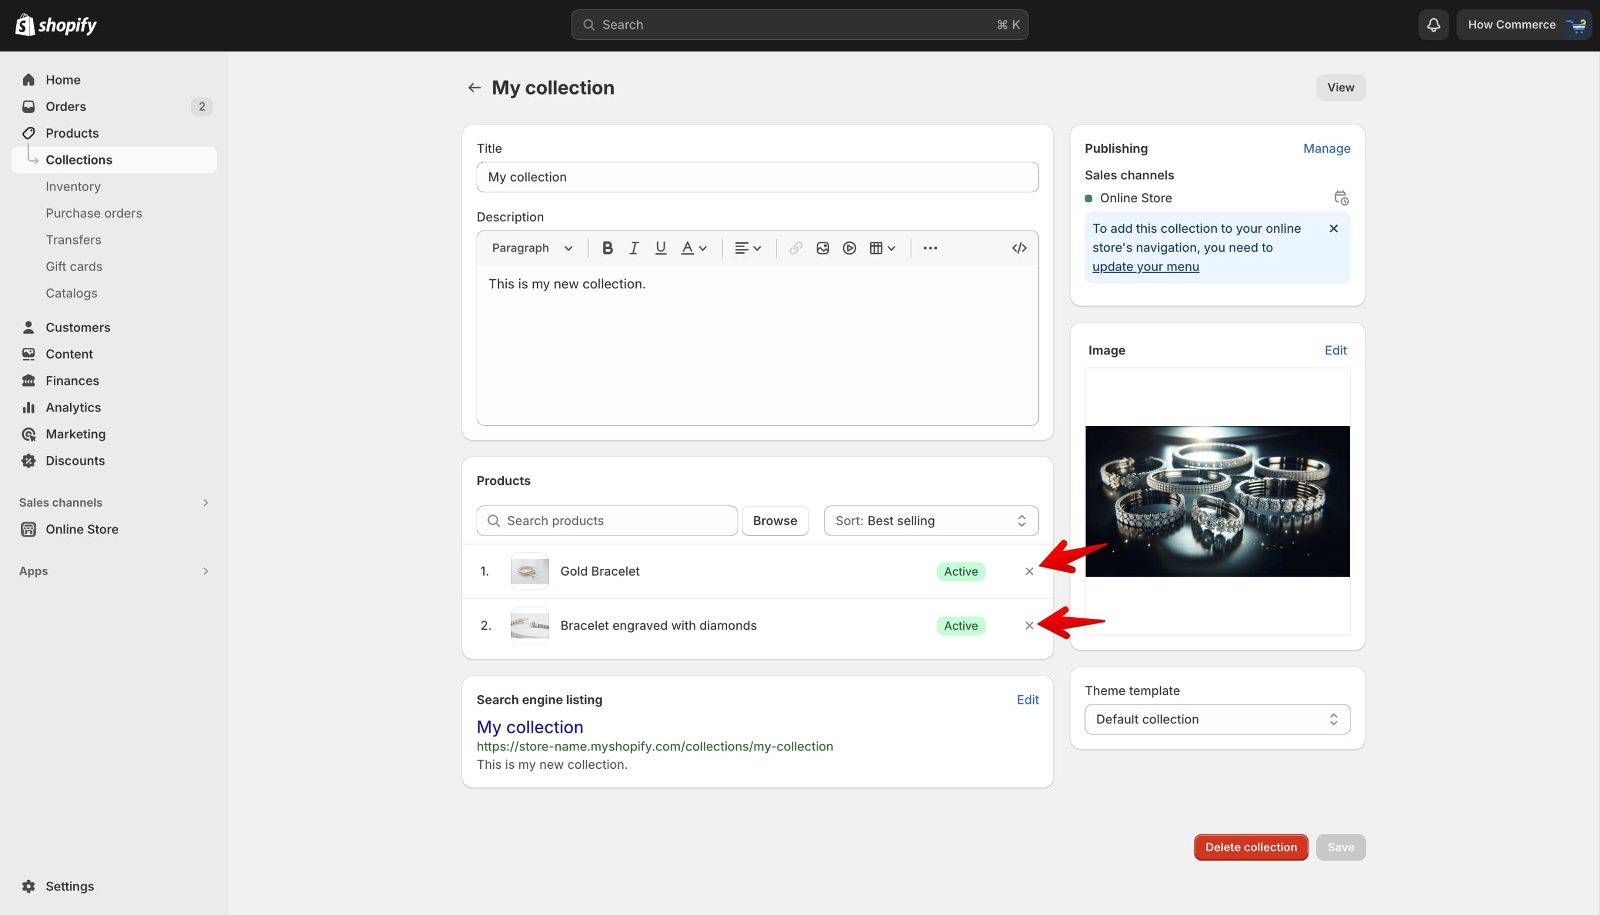1600x915 pixels.
Task: Select Collections in the sidebar
Action: pos(114,159)
